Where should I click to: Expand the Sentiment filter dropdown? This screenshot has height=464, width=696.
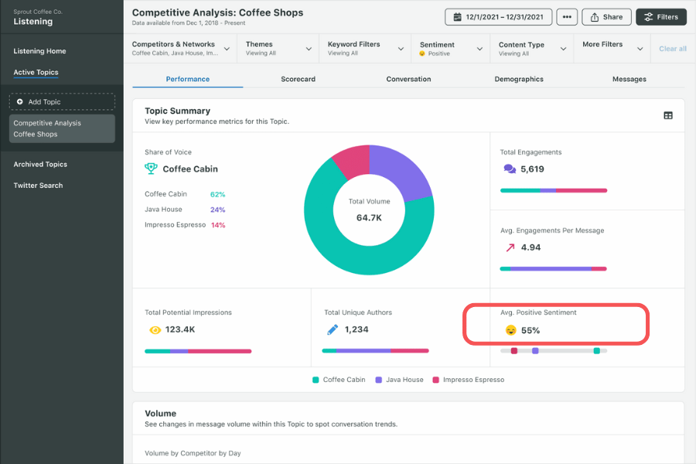(x=479, y=49)
